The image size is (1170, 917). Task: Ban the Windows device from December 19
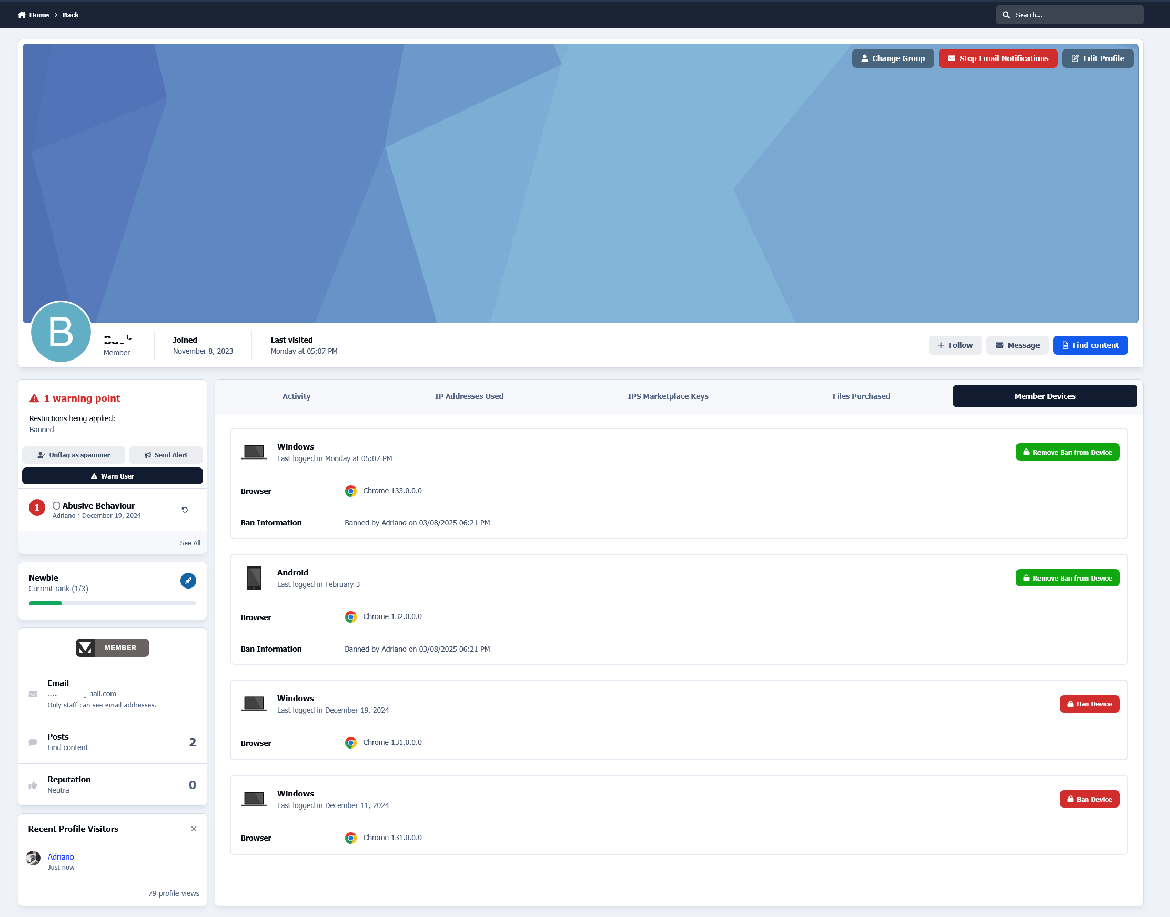pos(1089,704)
